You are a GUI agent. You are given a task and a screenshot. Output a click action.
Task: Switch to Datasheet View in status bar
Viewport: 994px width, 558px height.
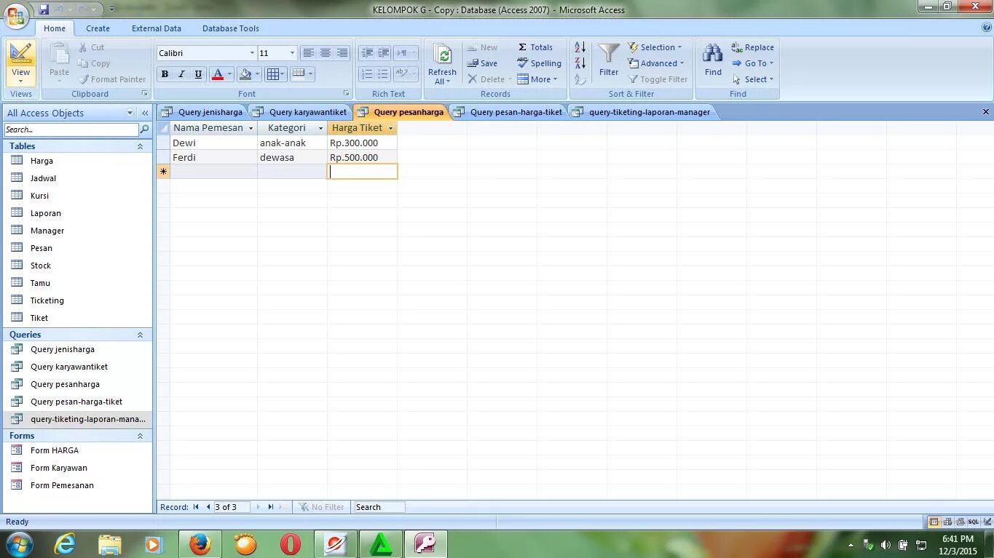934,522
